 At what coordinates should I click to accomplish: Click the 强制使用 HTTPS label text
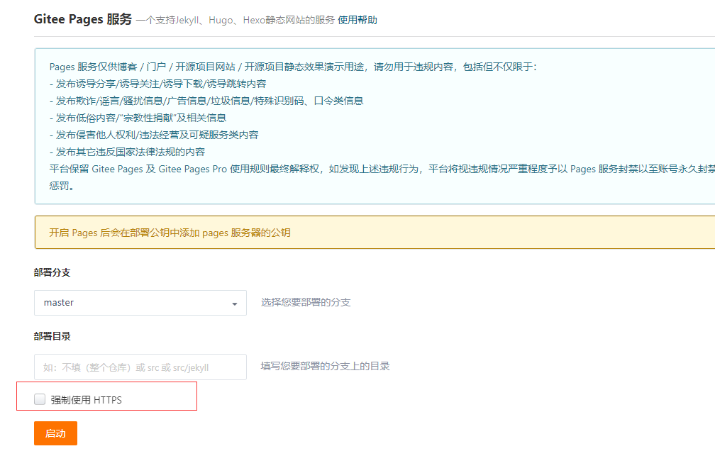tap(87, 400)
